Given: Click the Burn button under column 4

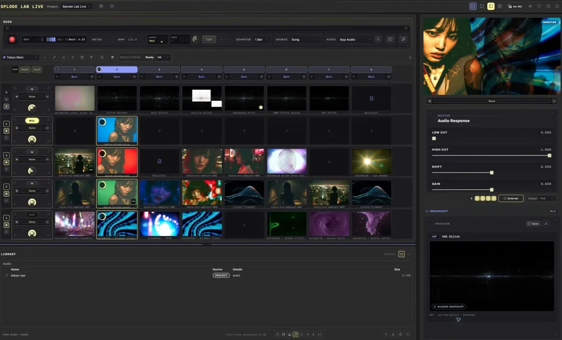Looking at the screenshot, I should pos(202,77).
